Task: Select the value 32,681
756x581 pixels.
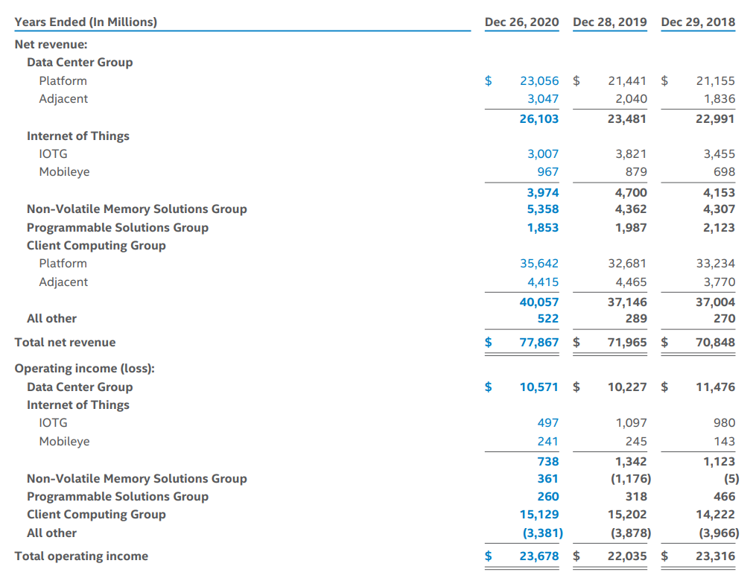Action: click(627, 264)
